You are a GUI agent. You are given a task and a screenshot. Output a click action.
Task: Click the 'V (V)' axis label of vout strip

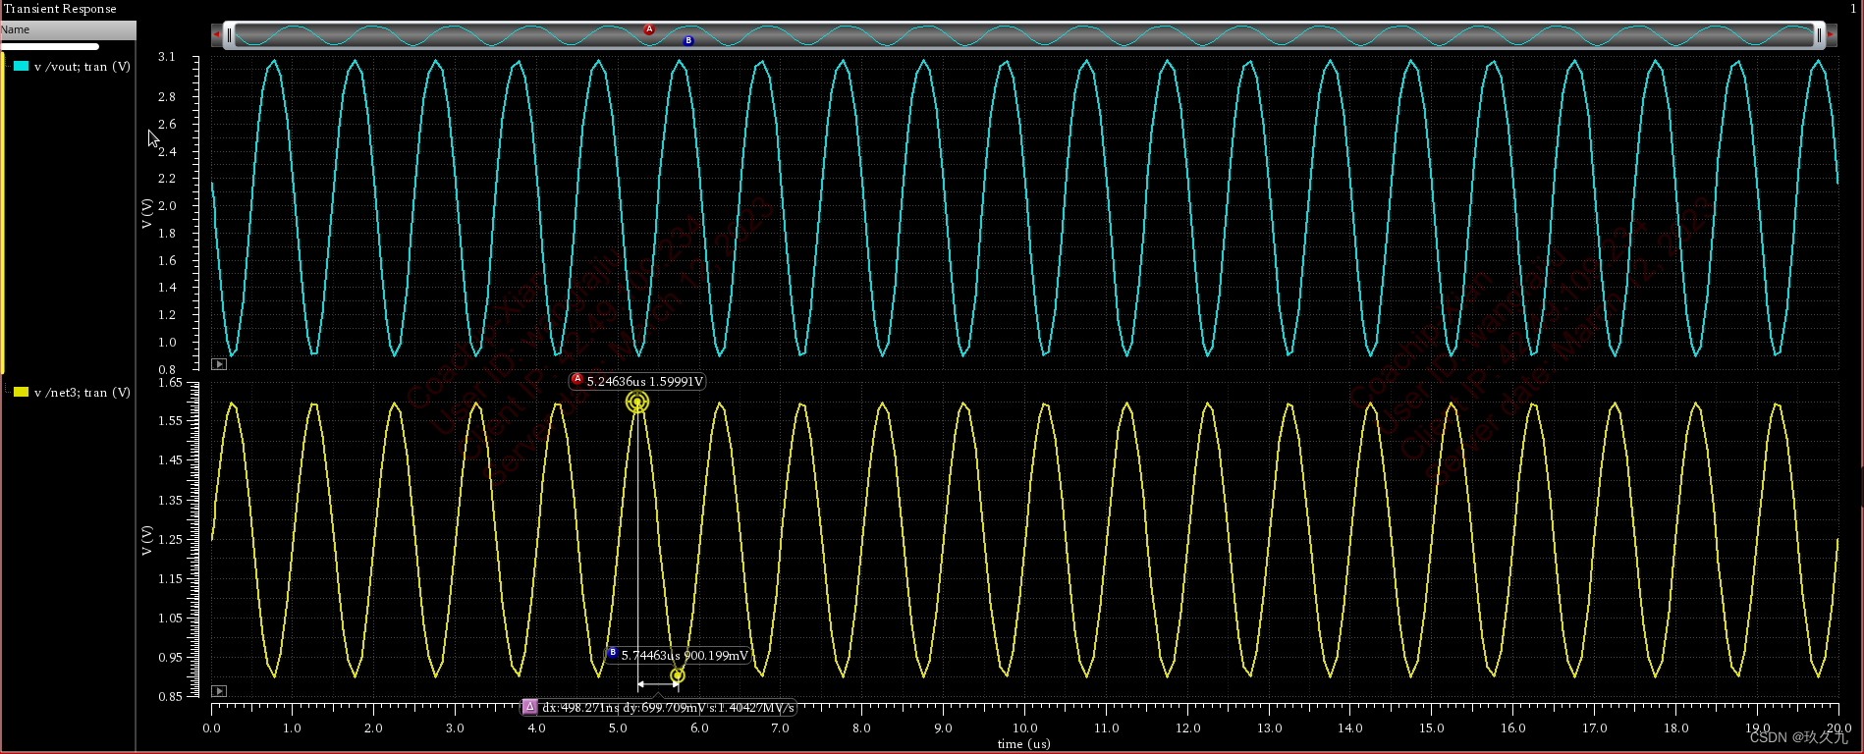point(146,213)
